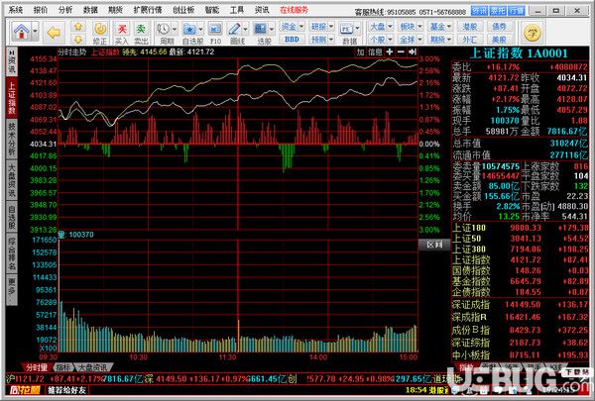Screen dimensions: 595x401
Task: Click the BBD toolbar button
Action: coord(292,39)
